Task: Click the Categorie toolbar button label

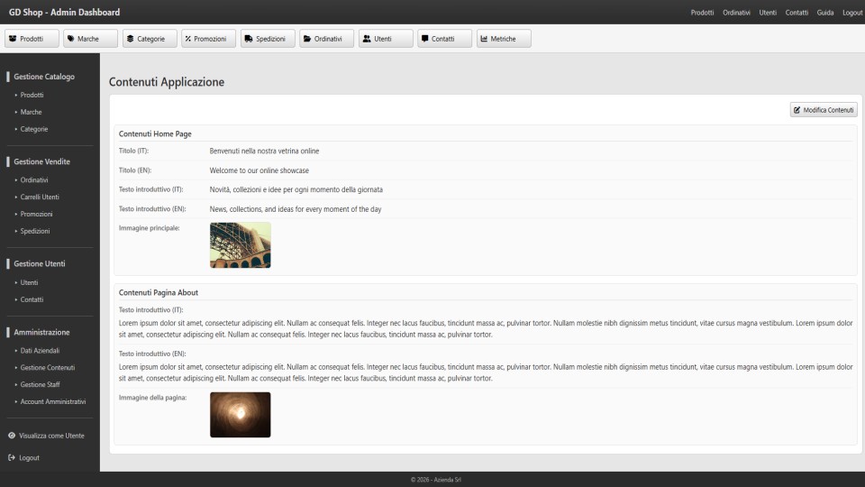Action: point(151,39)
